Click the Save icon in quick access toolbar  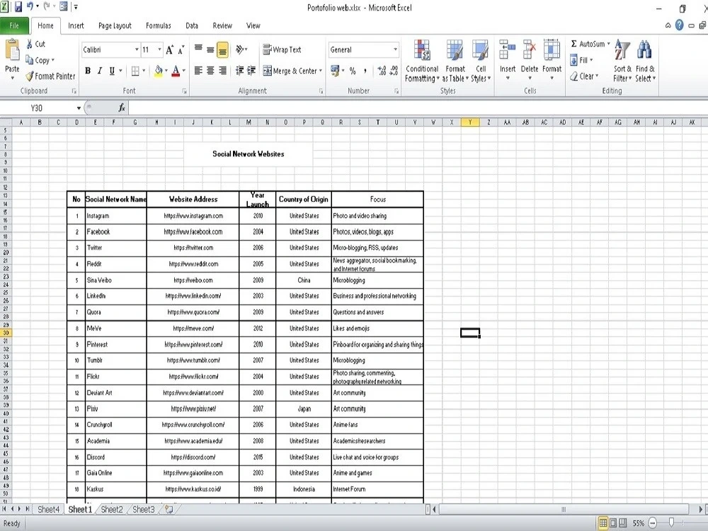(18, 7)
